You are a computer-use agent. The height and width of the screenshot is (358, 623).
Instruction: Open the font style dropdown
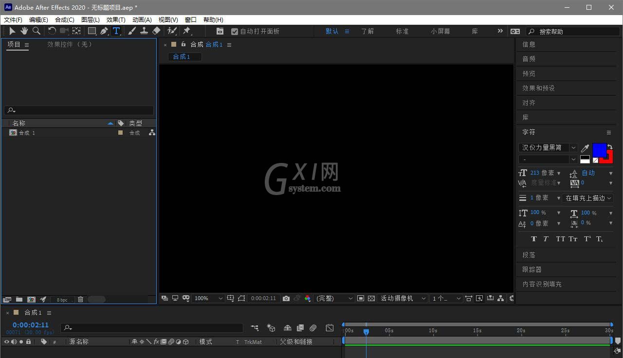click(548, 160)
